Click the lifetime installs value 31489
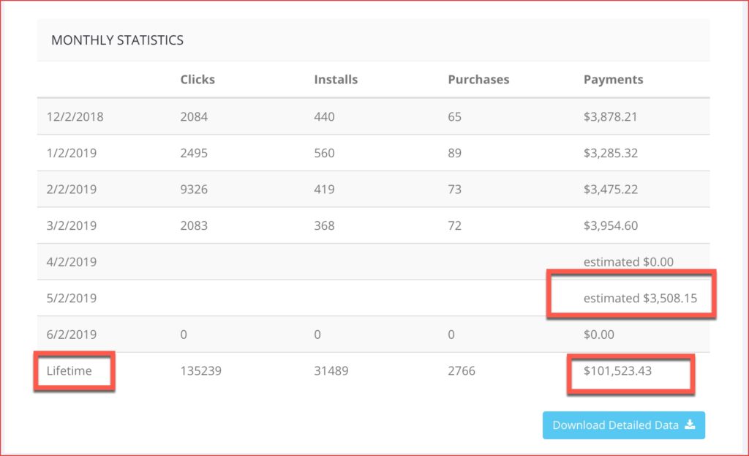 331,371
